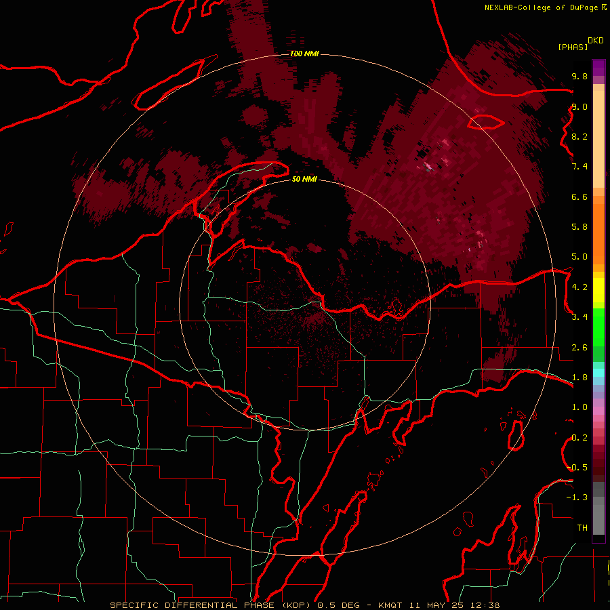Pick the bright green band of the color bar
The width and height of the screenshot is (610, 610).
(598, 329)
